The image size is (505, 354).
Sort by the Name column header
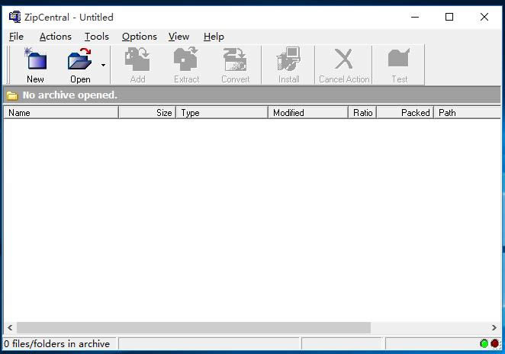pyautogui.click(x=61, y=113)
